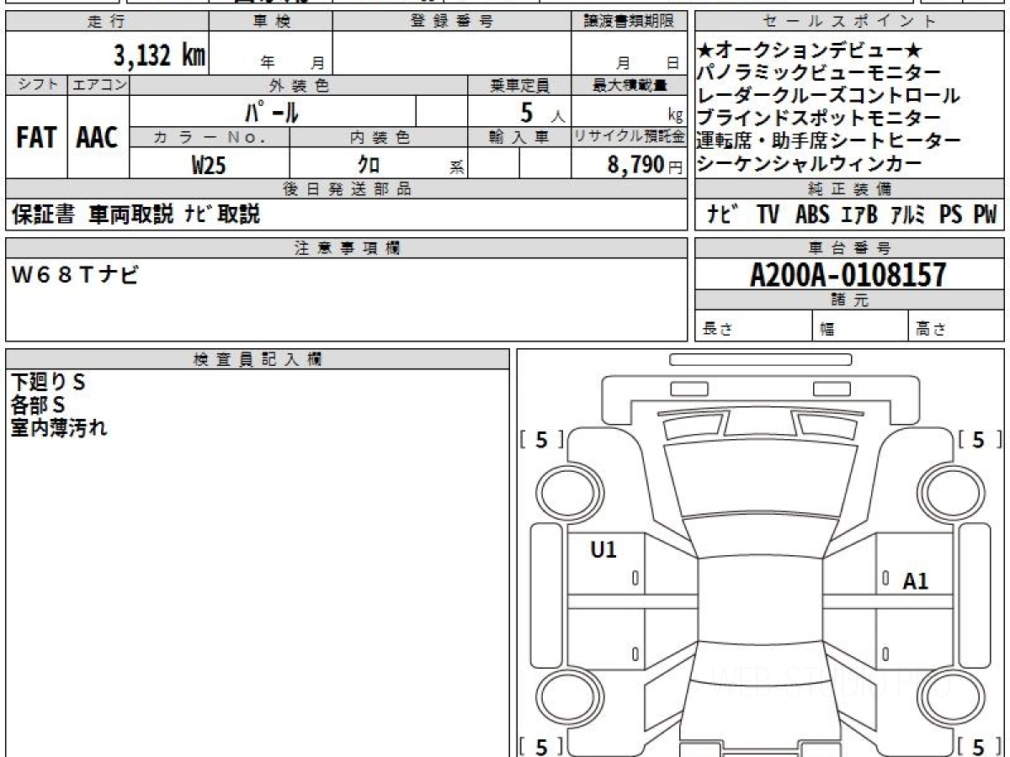Click the 長さ dimension cell
The image size is (1010, 757).
click(x=753, y=326)
